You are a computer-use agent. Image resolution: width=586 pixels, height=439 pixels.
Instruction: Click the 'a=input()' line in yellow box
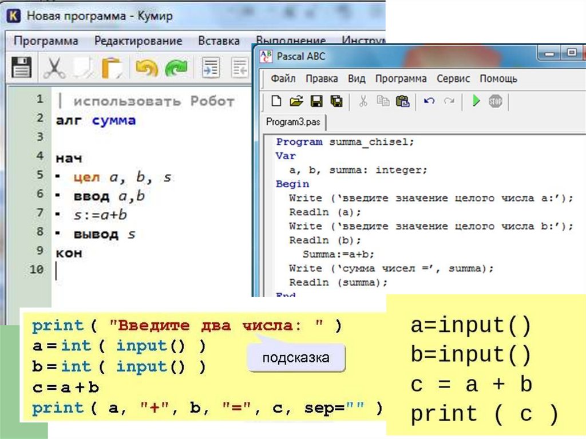471,325
